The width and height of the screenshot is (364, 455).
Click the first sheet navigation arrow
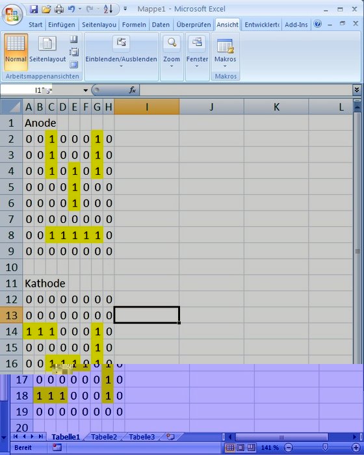[16, 436]
